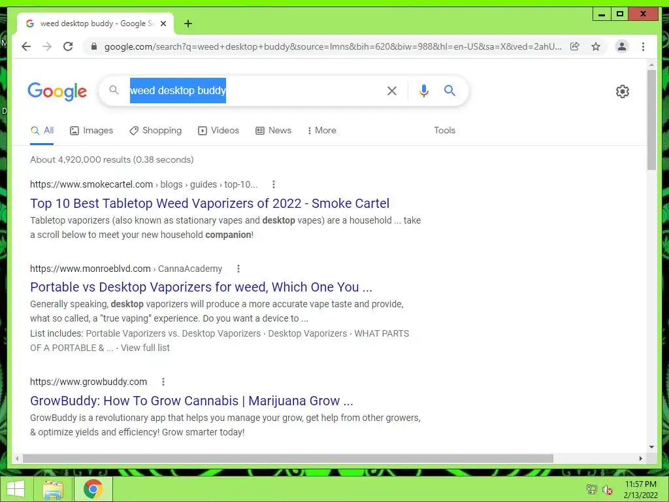
Task: Click the horizontal scrollbar thumb
Action: pyautogui.click(x=288, y=458)
